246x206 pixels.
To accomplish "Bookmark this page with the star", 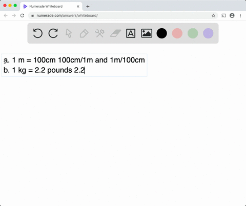I will [213, 15].
